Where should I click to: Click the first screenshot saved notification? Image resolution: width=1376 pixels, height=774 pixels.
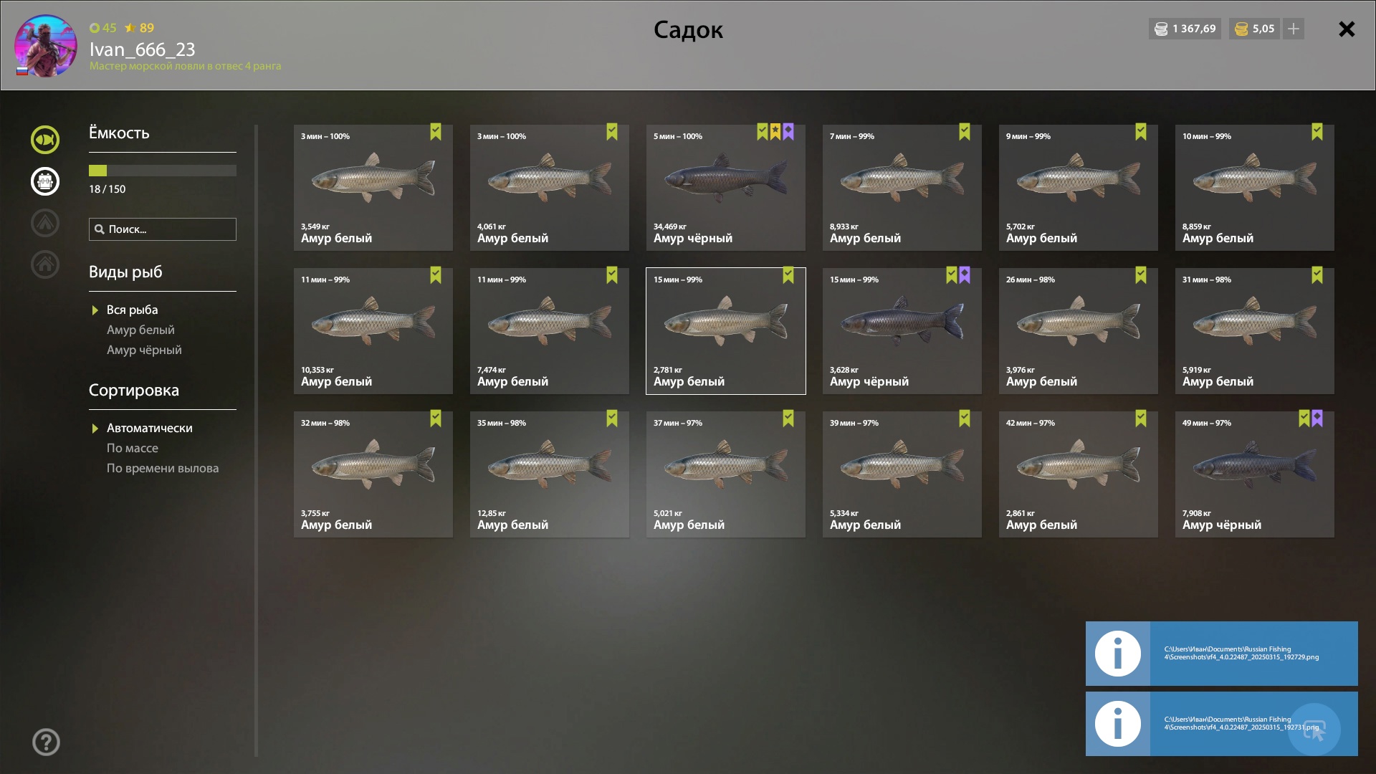coord(1221,654)
